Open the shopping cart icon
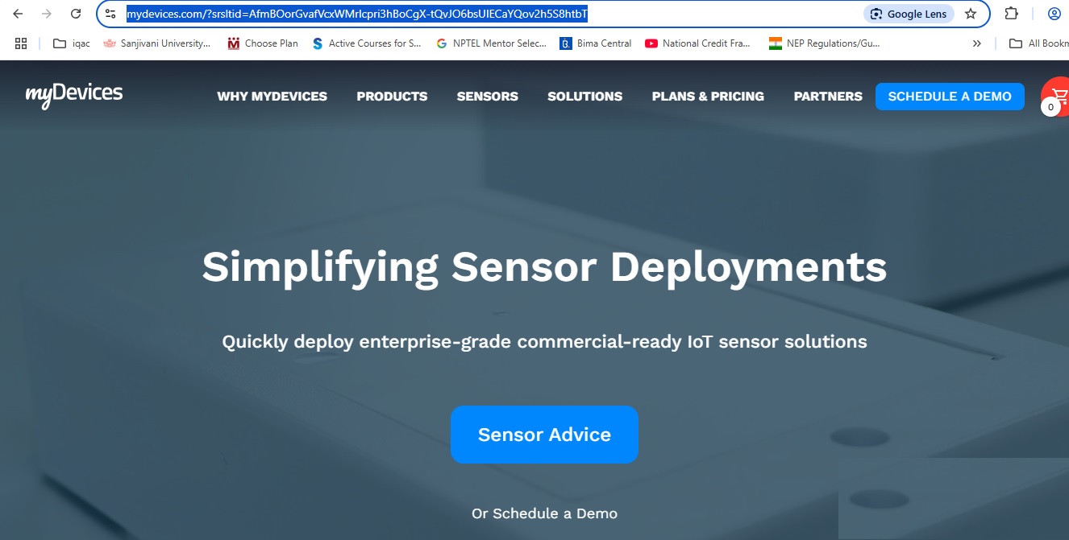Image resolution: width=1069 pixels, height=540 pixels. click(1057, 97)
